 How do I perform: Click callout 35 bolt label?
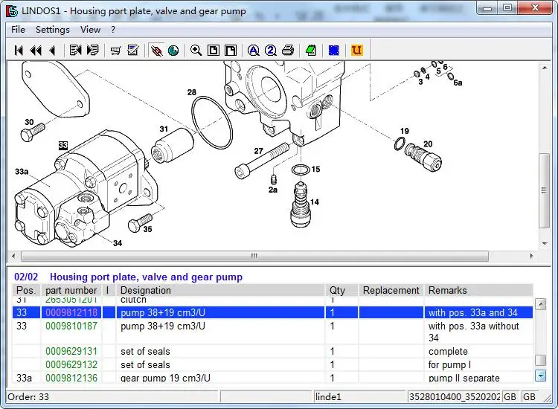pyautogui.click(x=148, y=229)
